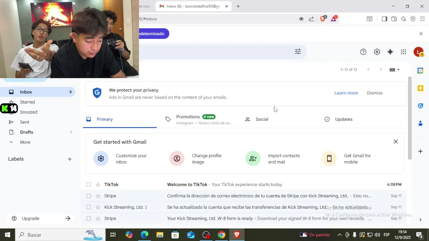Open Gemini sparkle in Gmail header

tap(390, 52)
